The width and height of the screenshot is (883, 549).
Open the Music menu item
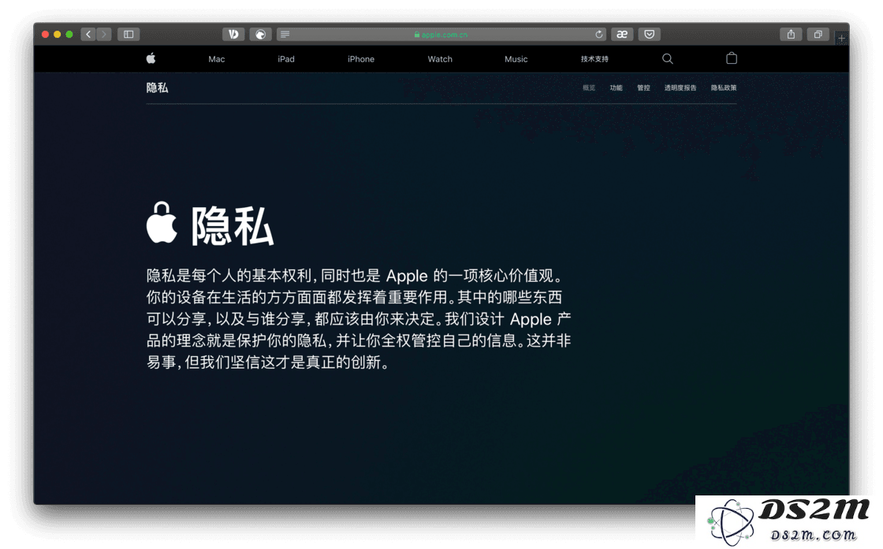[516, 59]
